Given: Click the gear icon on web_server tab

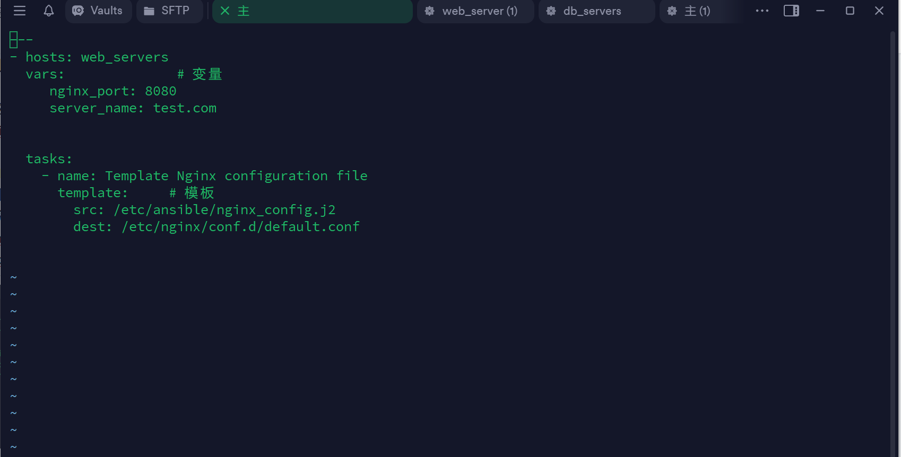Looking at the screenshot, I should [x=430, y=11].
